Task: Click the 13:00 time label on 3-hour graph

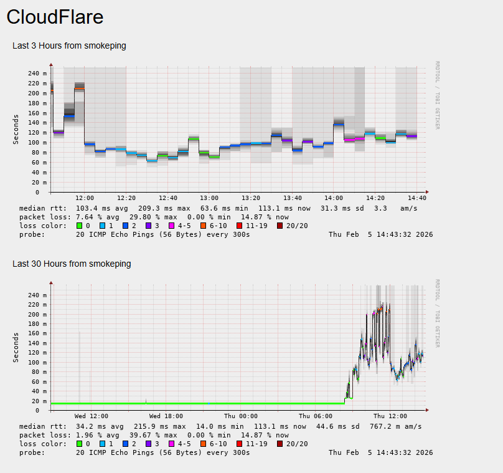Action: coord(209,198)
